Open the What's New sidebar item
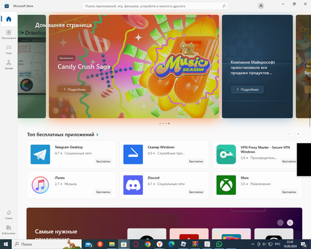Viewport: 311px width, 249px height. coord(9,215)
